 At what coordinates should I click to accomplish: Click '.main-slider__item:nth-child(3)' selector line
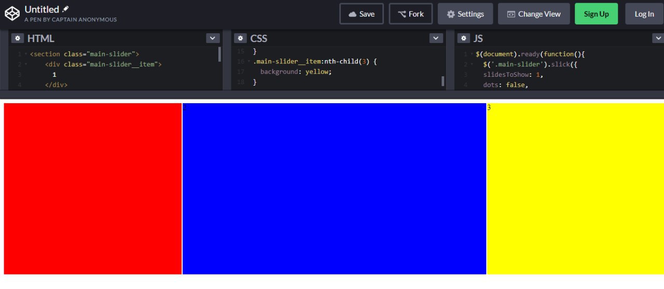[x=315, y=61]
